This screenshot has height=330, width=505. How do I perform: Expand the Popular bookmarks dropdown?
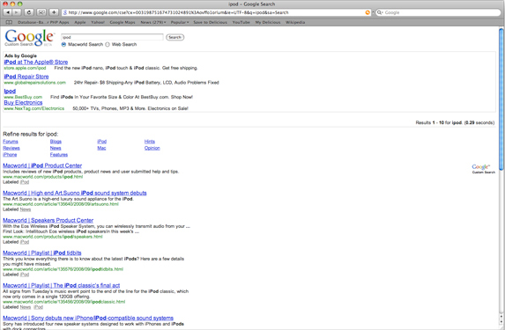pos(180,22)
